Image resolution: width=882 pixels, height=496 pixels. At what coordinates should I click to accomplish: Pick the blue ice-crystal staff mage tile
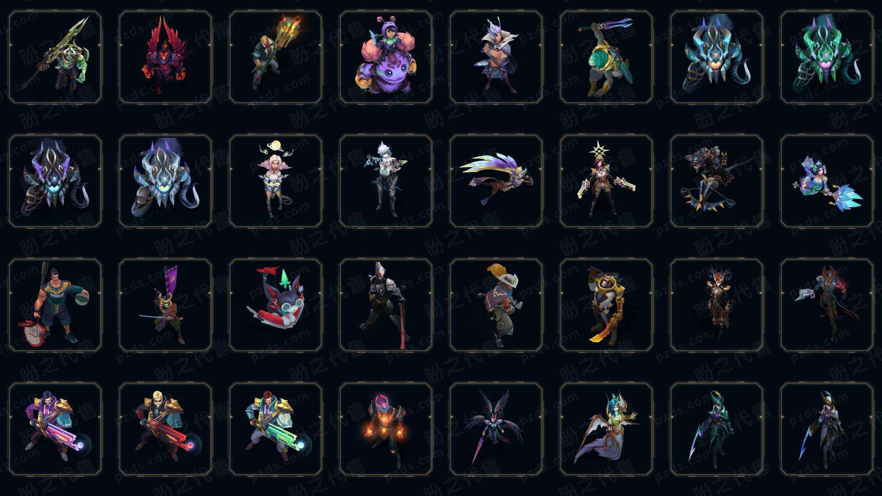tap(827, 181)
